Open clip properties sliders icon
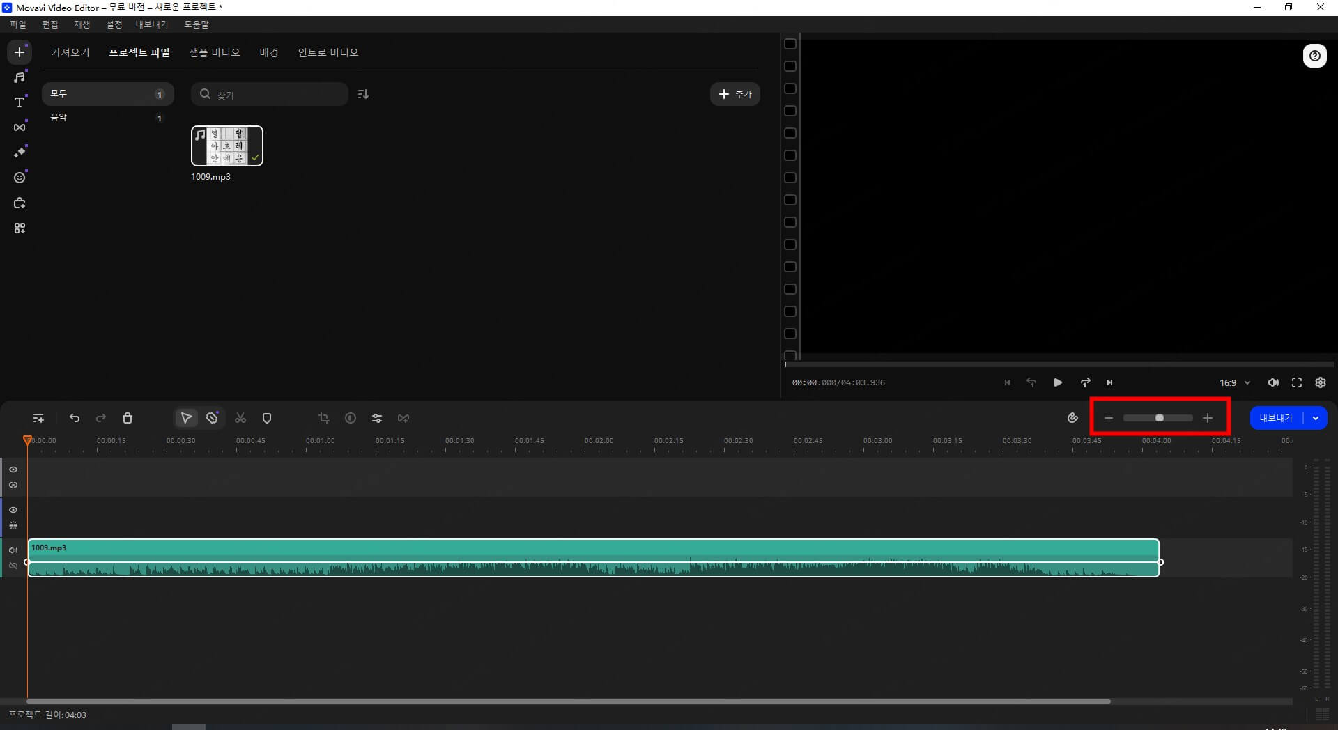Image resolution: width=1338 pixels, height=730 pixels. coord(377,418)
